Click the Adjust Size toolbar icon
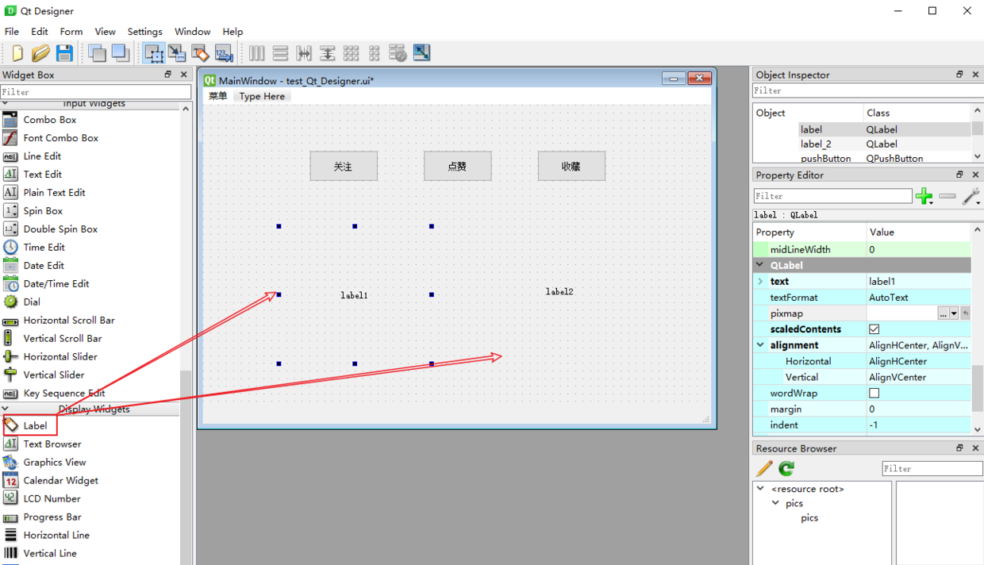Image resolution: width=984 pixels, height=565 pixels. pos(421,53)
